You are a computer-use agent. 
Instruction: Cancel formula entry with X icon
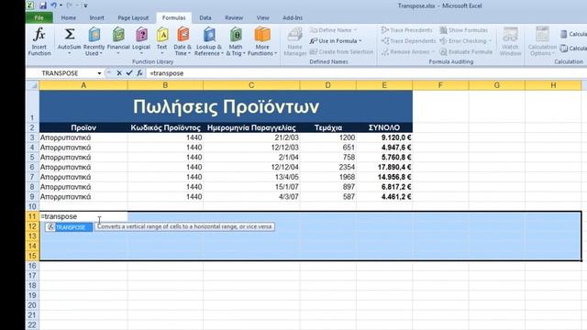click(119, 73)
